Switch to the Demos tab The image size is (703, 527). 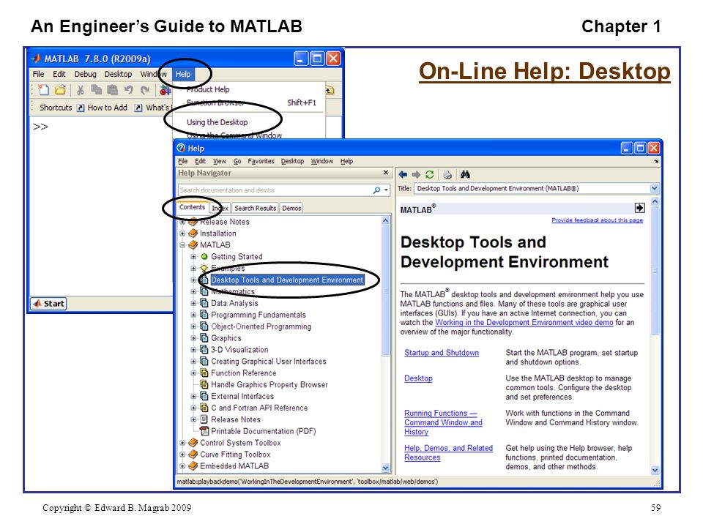click(x=291, y=208)
